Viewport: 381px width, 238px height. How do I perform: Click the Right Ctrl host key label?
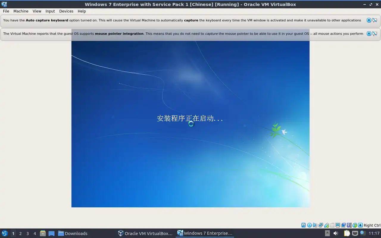(x=372, y=225)
